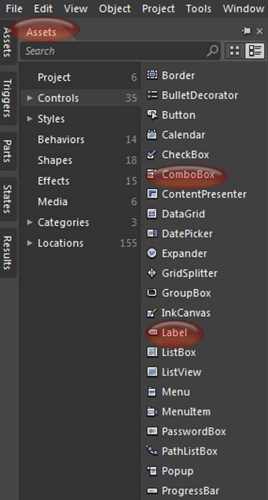Select the Shapes category
Viewport: 268px width, 500px height.
click(80, 160)
